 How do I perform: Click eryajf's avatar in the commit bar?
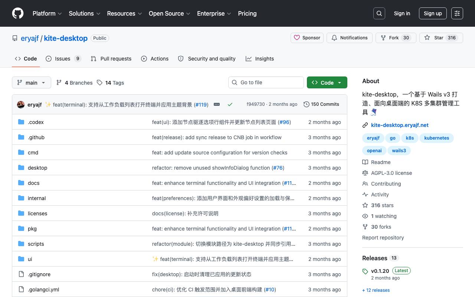tap(21, 104)
